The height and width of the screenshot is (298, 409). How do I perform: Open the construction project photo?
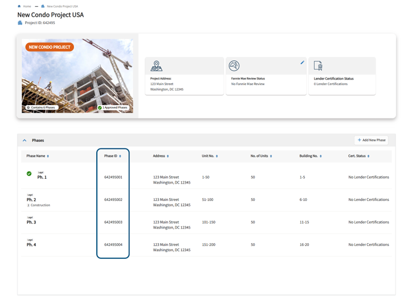pos(78,76)
